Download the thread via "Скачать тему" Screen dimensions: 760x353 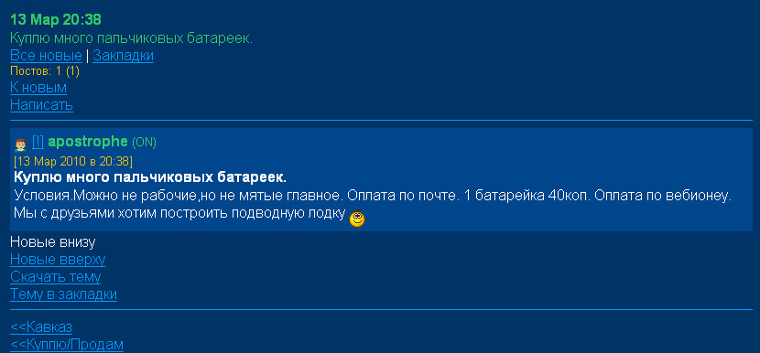pyautogui.click(x=55, y=276)
